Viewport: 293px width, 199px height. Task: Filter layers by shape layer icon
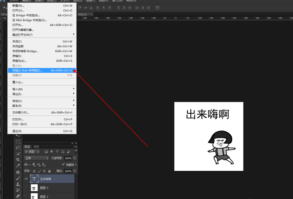click(63, 152)
